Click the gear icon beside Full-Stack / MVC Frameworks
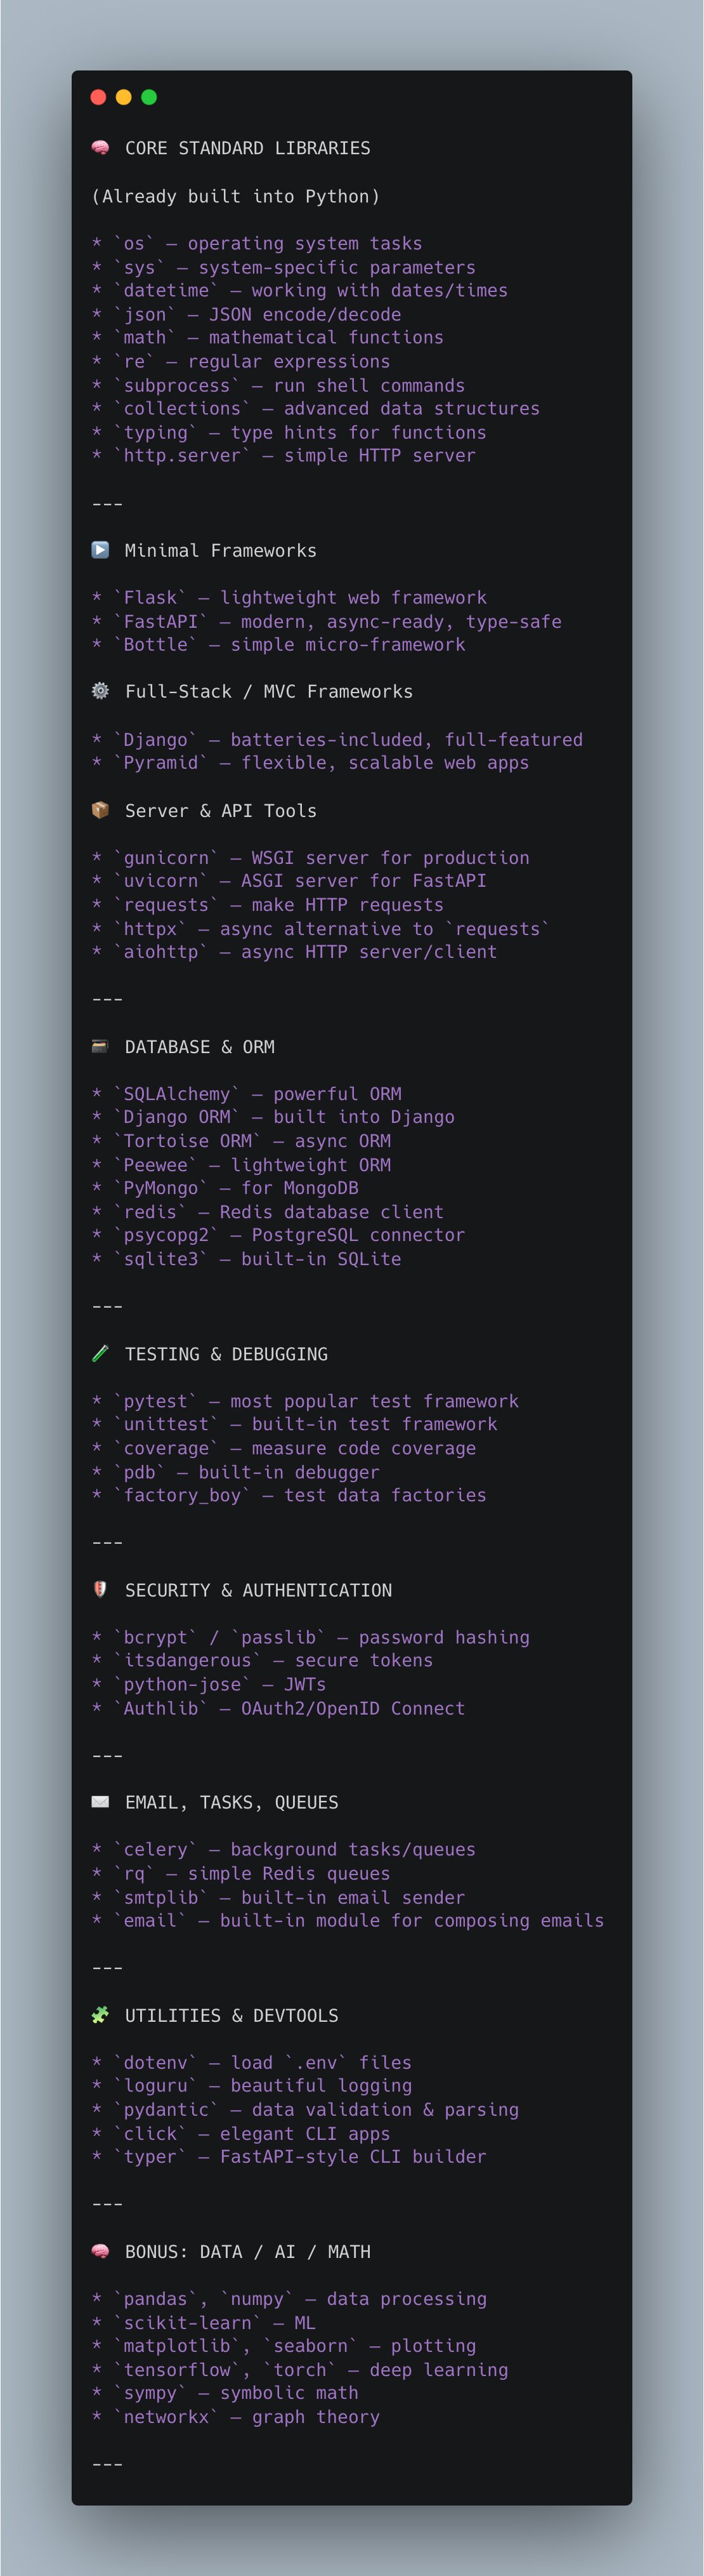Screen dimensions: 704x2576 (100, 691)
